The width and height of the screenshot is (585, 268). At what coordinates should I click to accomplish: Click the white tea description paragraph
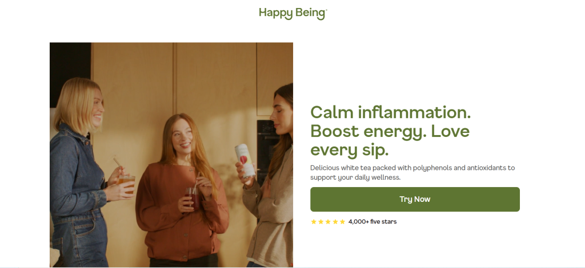tap(412, 172)
